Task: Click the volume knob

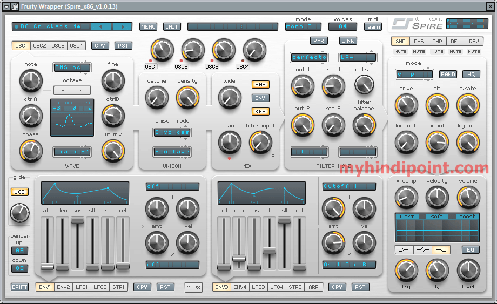Action: tap(468, 198)
